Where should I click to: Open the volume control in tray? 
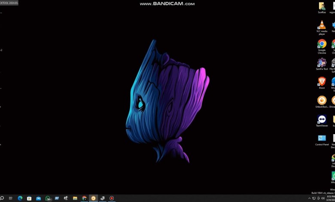click(x=323, y=199)
